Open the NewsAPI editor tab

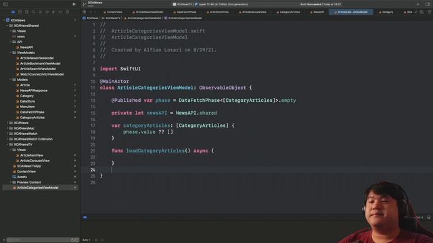coord(317,12)
